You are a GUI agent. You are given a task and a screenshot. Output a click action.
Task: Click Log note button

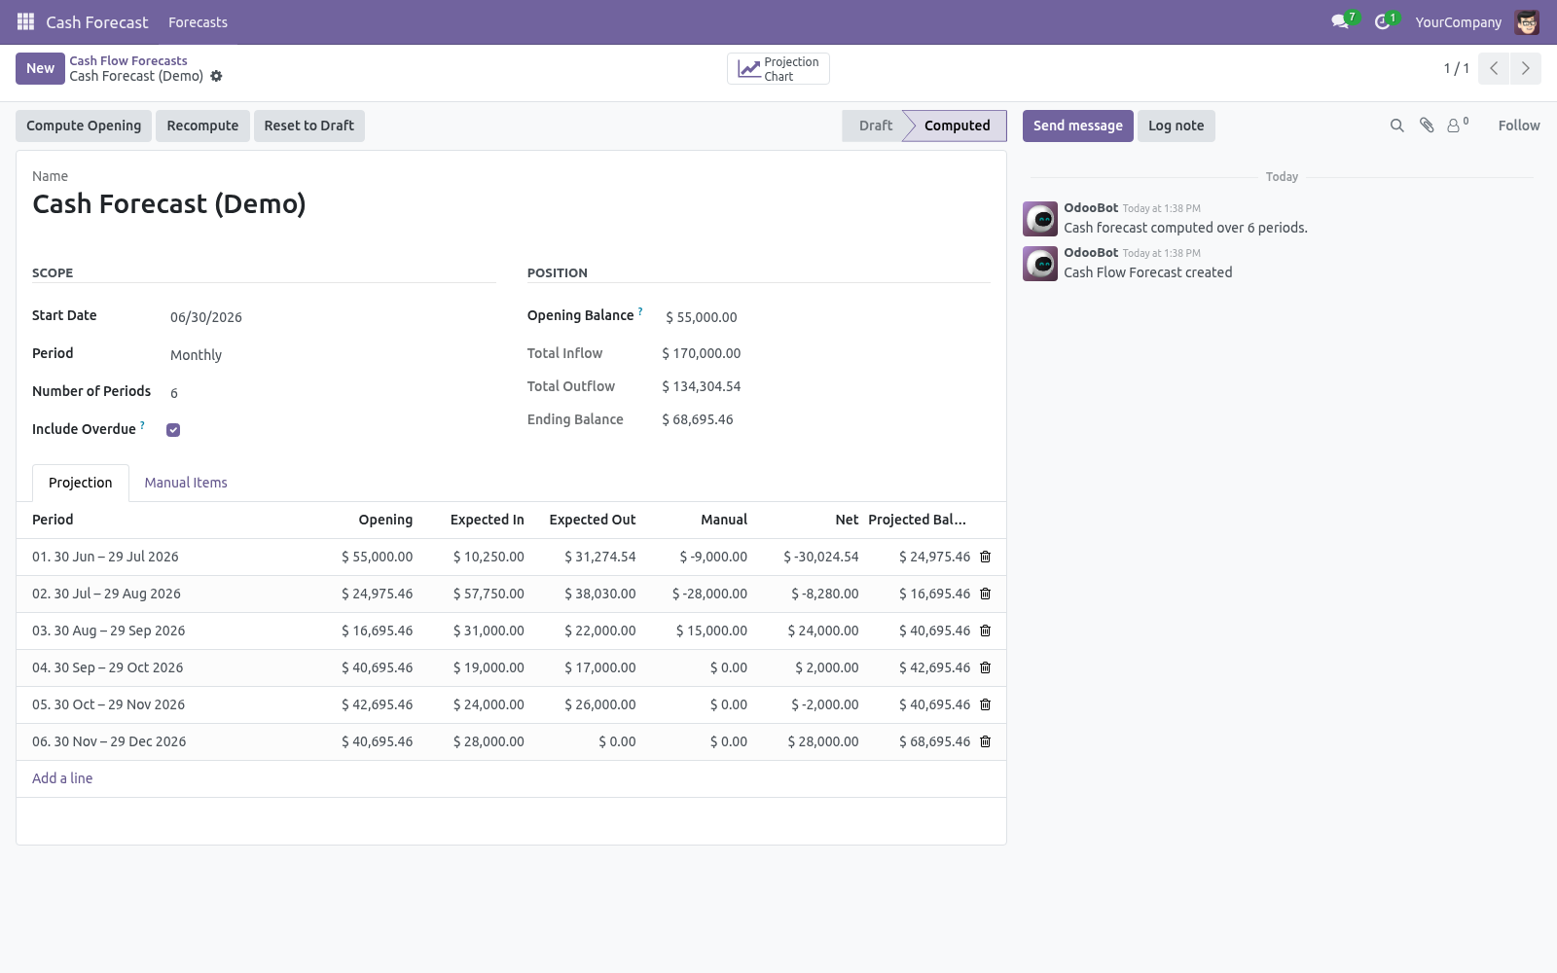[1176, 126]
